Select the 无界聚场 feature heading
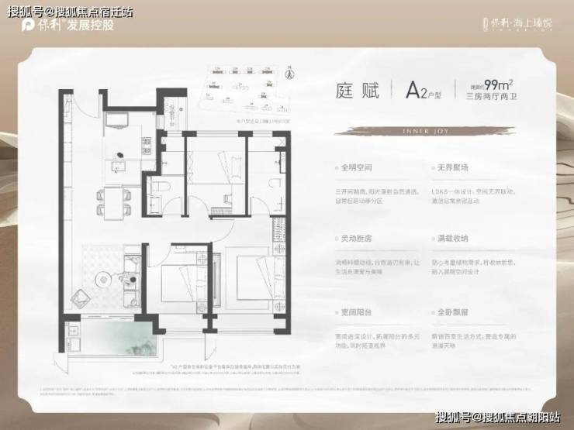The height and width of the screenshot is (430, 574). coord(452,167)
